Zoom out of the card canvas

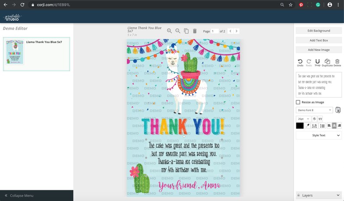coord(178,31)
